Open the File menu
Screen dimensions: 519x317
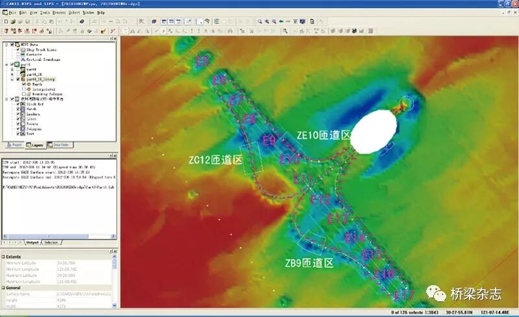(x=13, y=12)
